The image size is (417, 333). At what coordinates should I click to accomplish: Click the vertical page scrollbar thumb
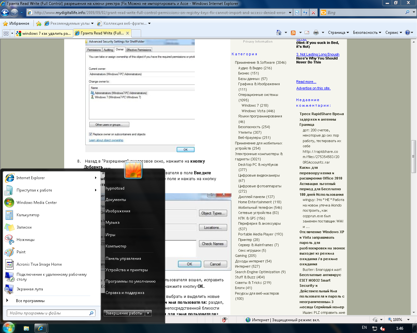coord(414,156)
